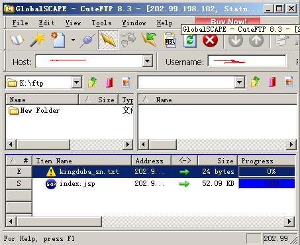300x245 pixels.
Task: Click the 52.09 KB size cell
Action: click(x=218, y=183)
